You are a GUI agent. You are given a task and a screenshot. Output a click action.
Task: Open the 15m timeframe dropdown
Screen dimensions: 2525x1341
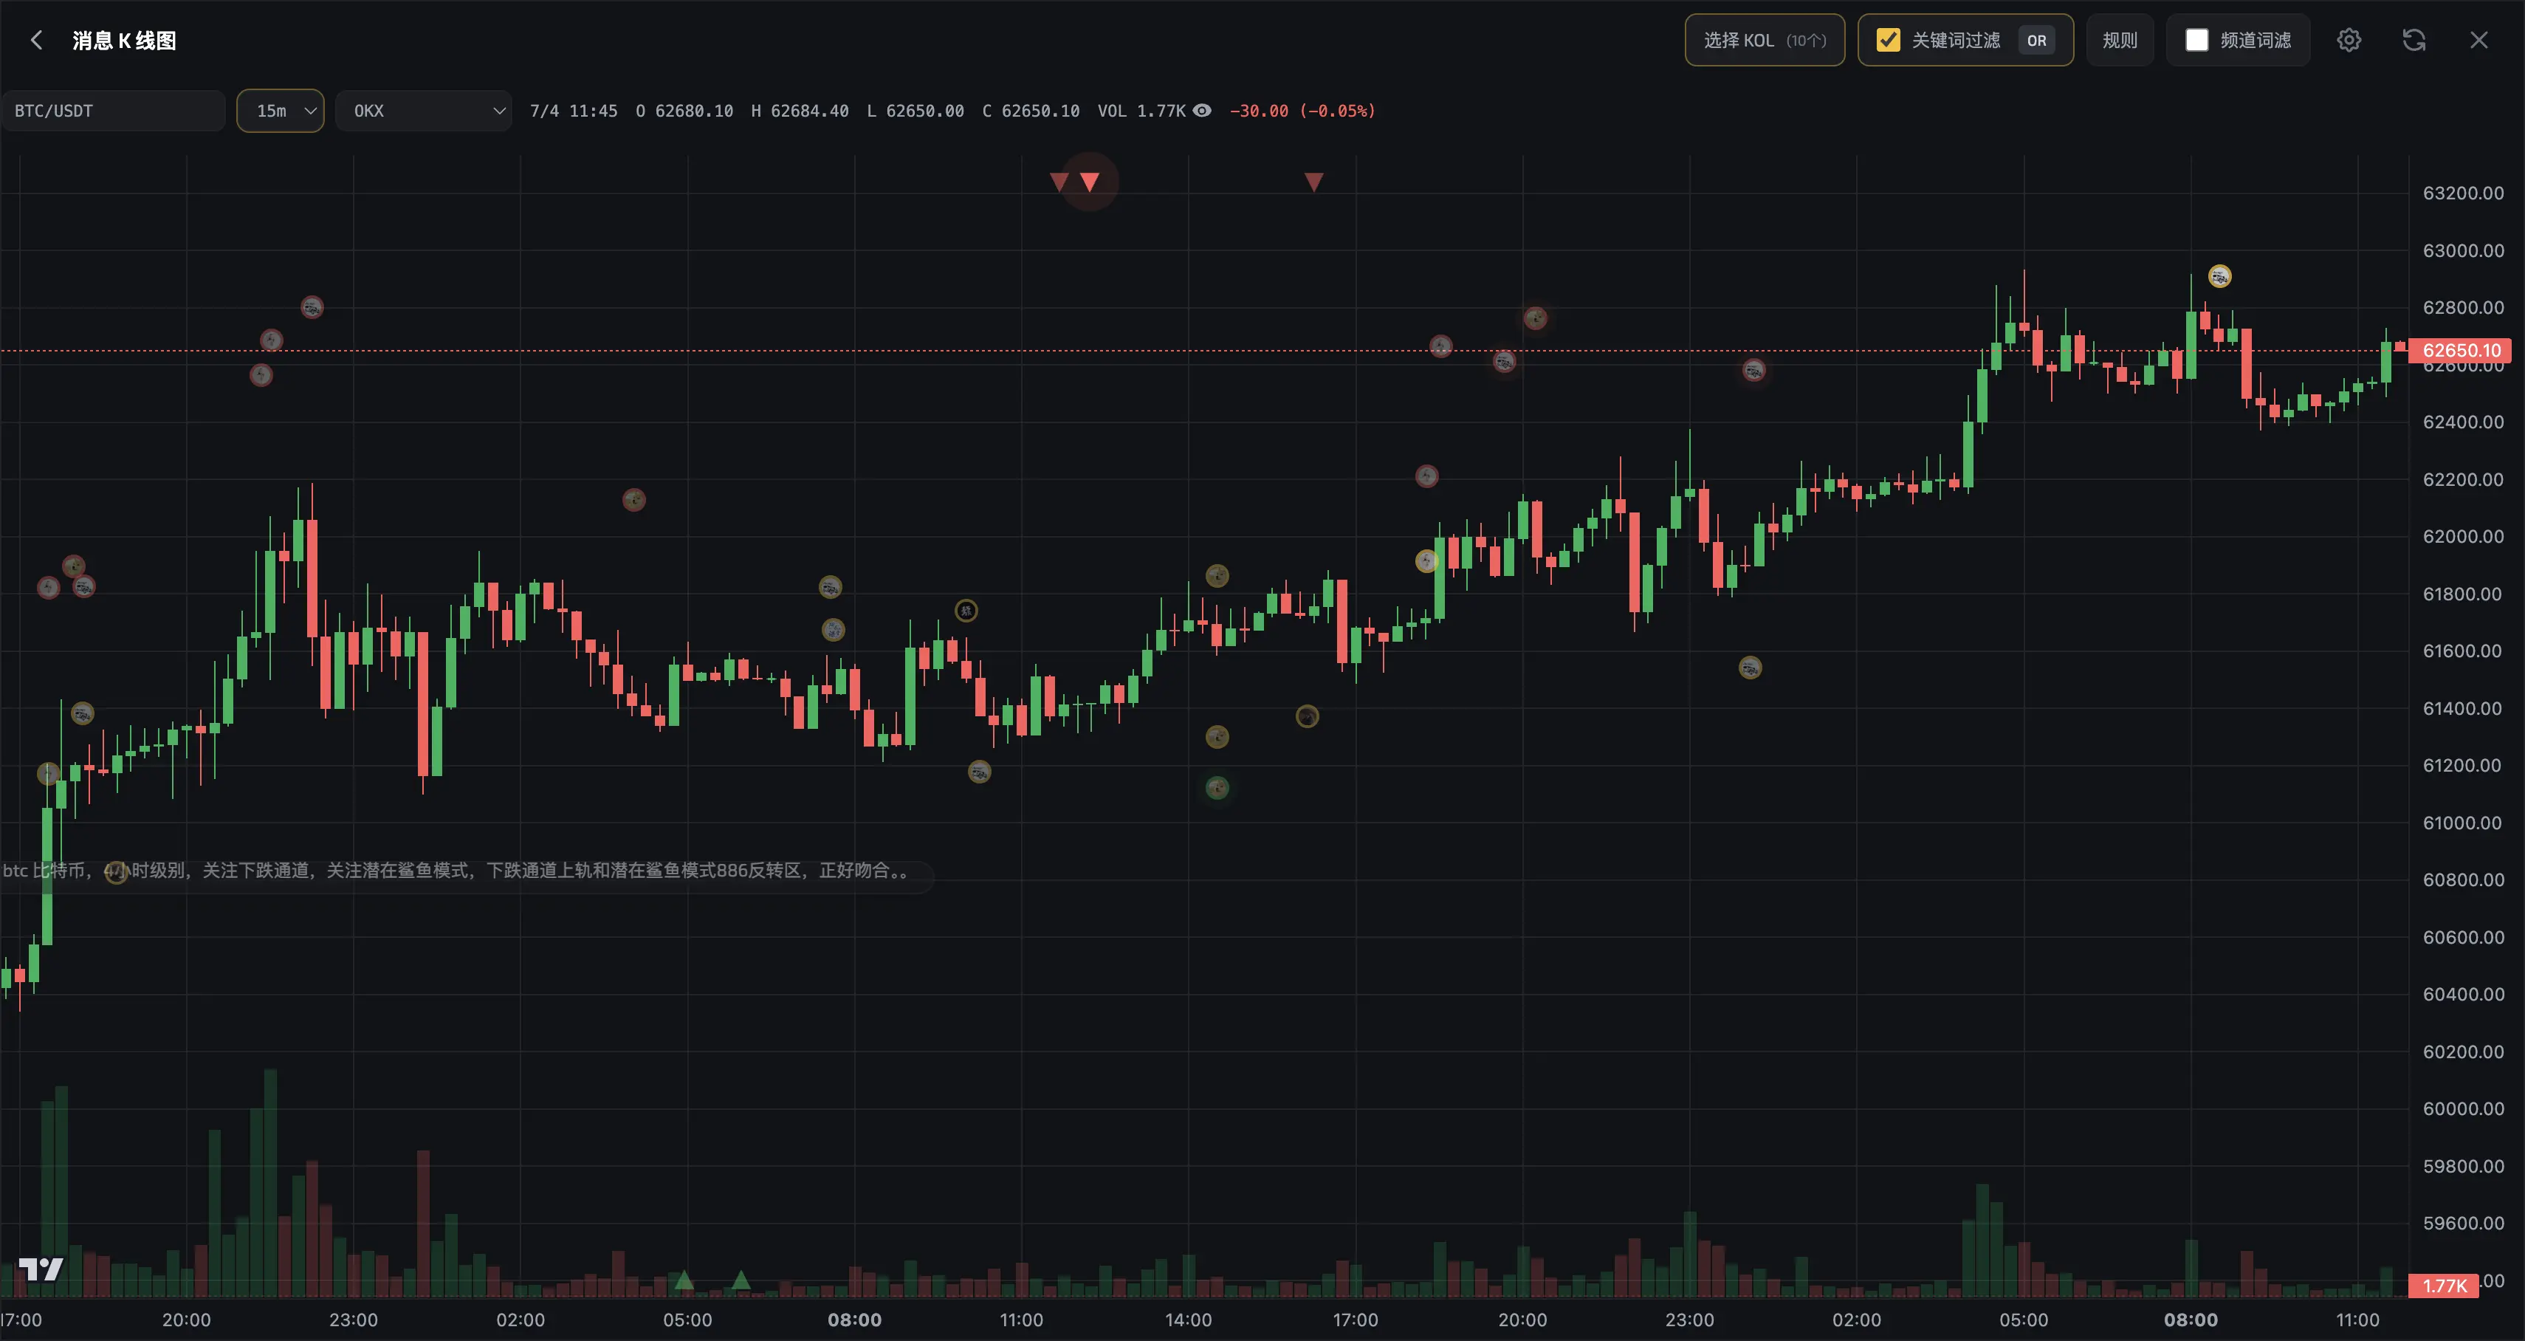[281, 111]
